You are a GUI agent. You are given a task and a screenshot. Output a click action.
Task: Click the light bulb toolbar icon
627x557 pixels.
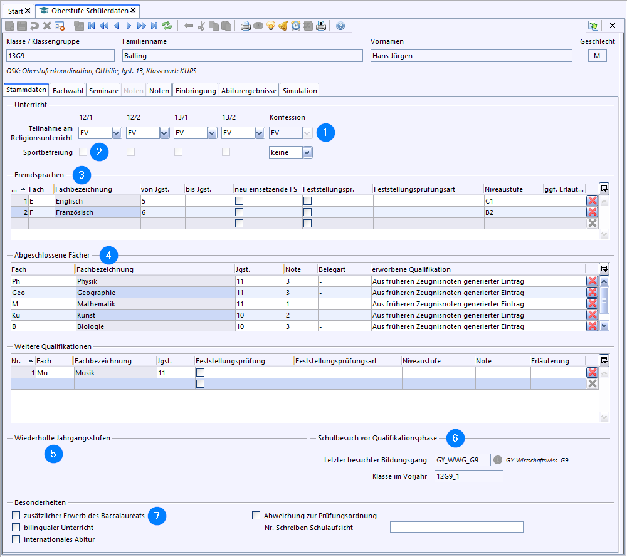coord(271,26)
